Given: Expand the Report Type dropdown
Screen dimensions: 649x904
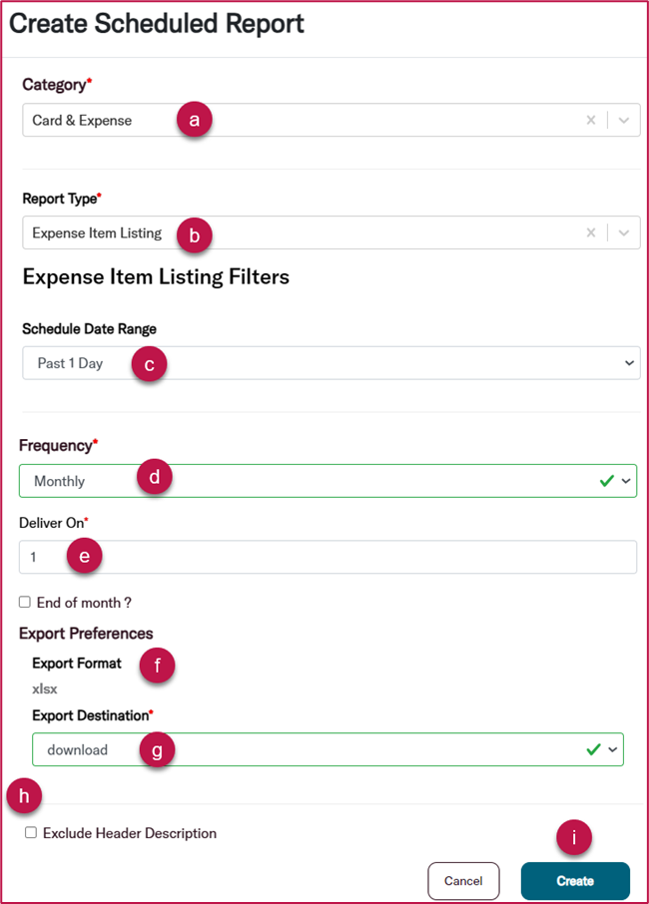Looking at the screenshot, I should (x=621, y=232).
